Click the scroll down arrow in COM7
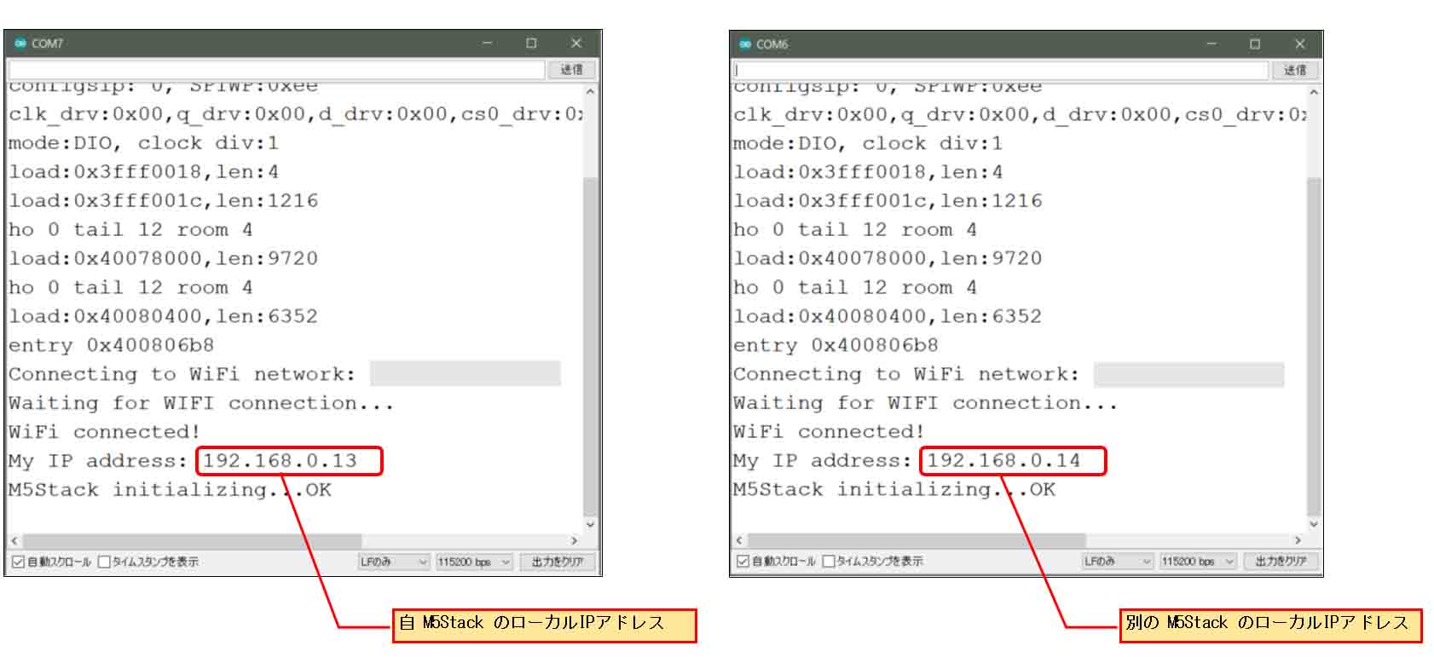This screenshot has height=657, width=1434. click(x=590, y=524)
